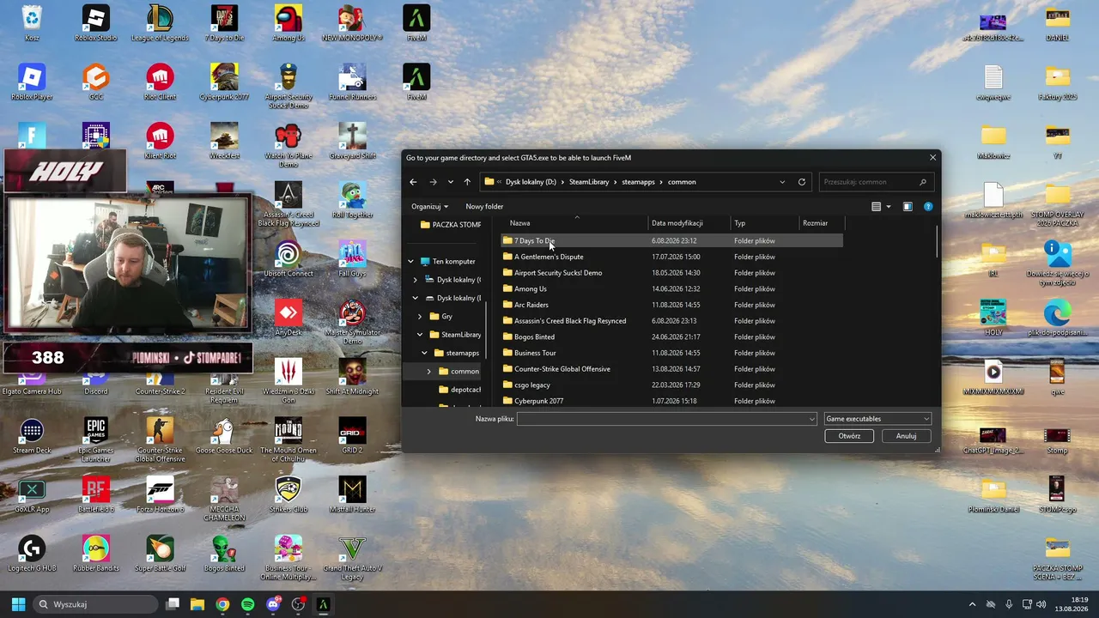Image resolution: width=1099 pixels, height=618 pixels.
Task: Open Super Battle Golf desktop icon
Action: (x=160, y=554)
